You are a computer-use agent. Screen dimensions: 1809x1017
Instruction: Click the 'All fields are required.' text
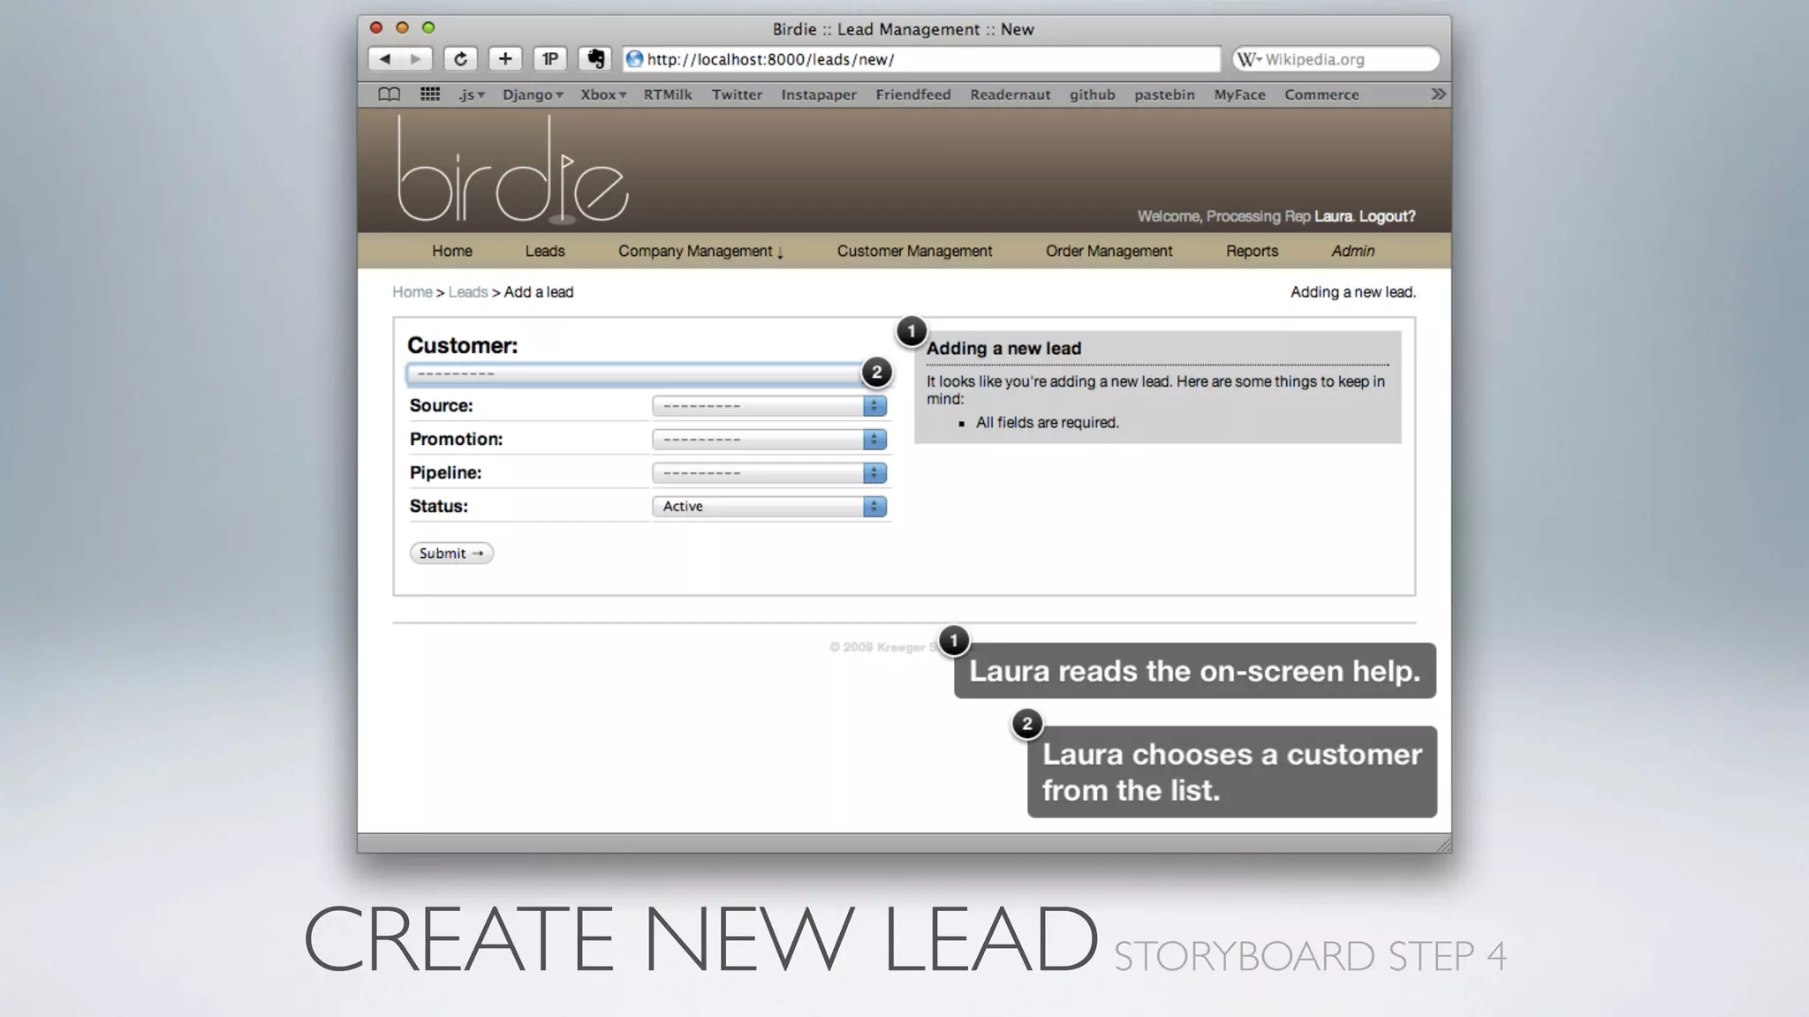click(x=1047, y=423)
